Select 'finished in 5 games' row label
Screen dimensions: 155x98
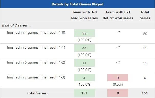coord(36,47)
